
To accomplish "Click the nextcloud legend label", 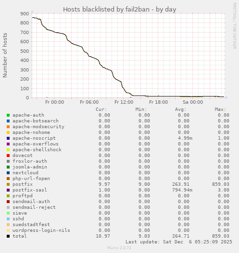I will pos(25,173).
